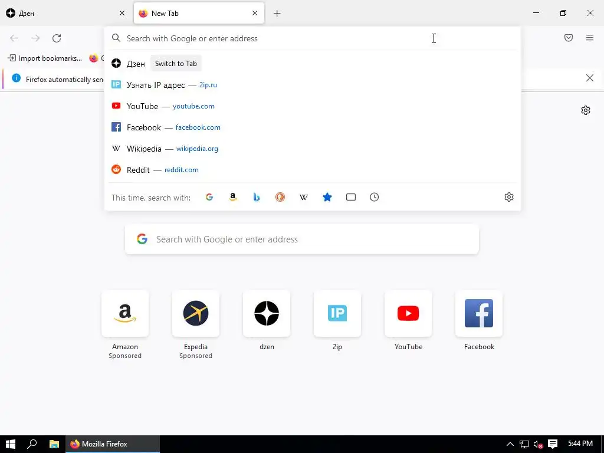Open the muted volume tray icon
This screenshot has width=604, height=453.
pos(538,444)
